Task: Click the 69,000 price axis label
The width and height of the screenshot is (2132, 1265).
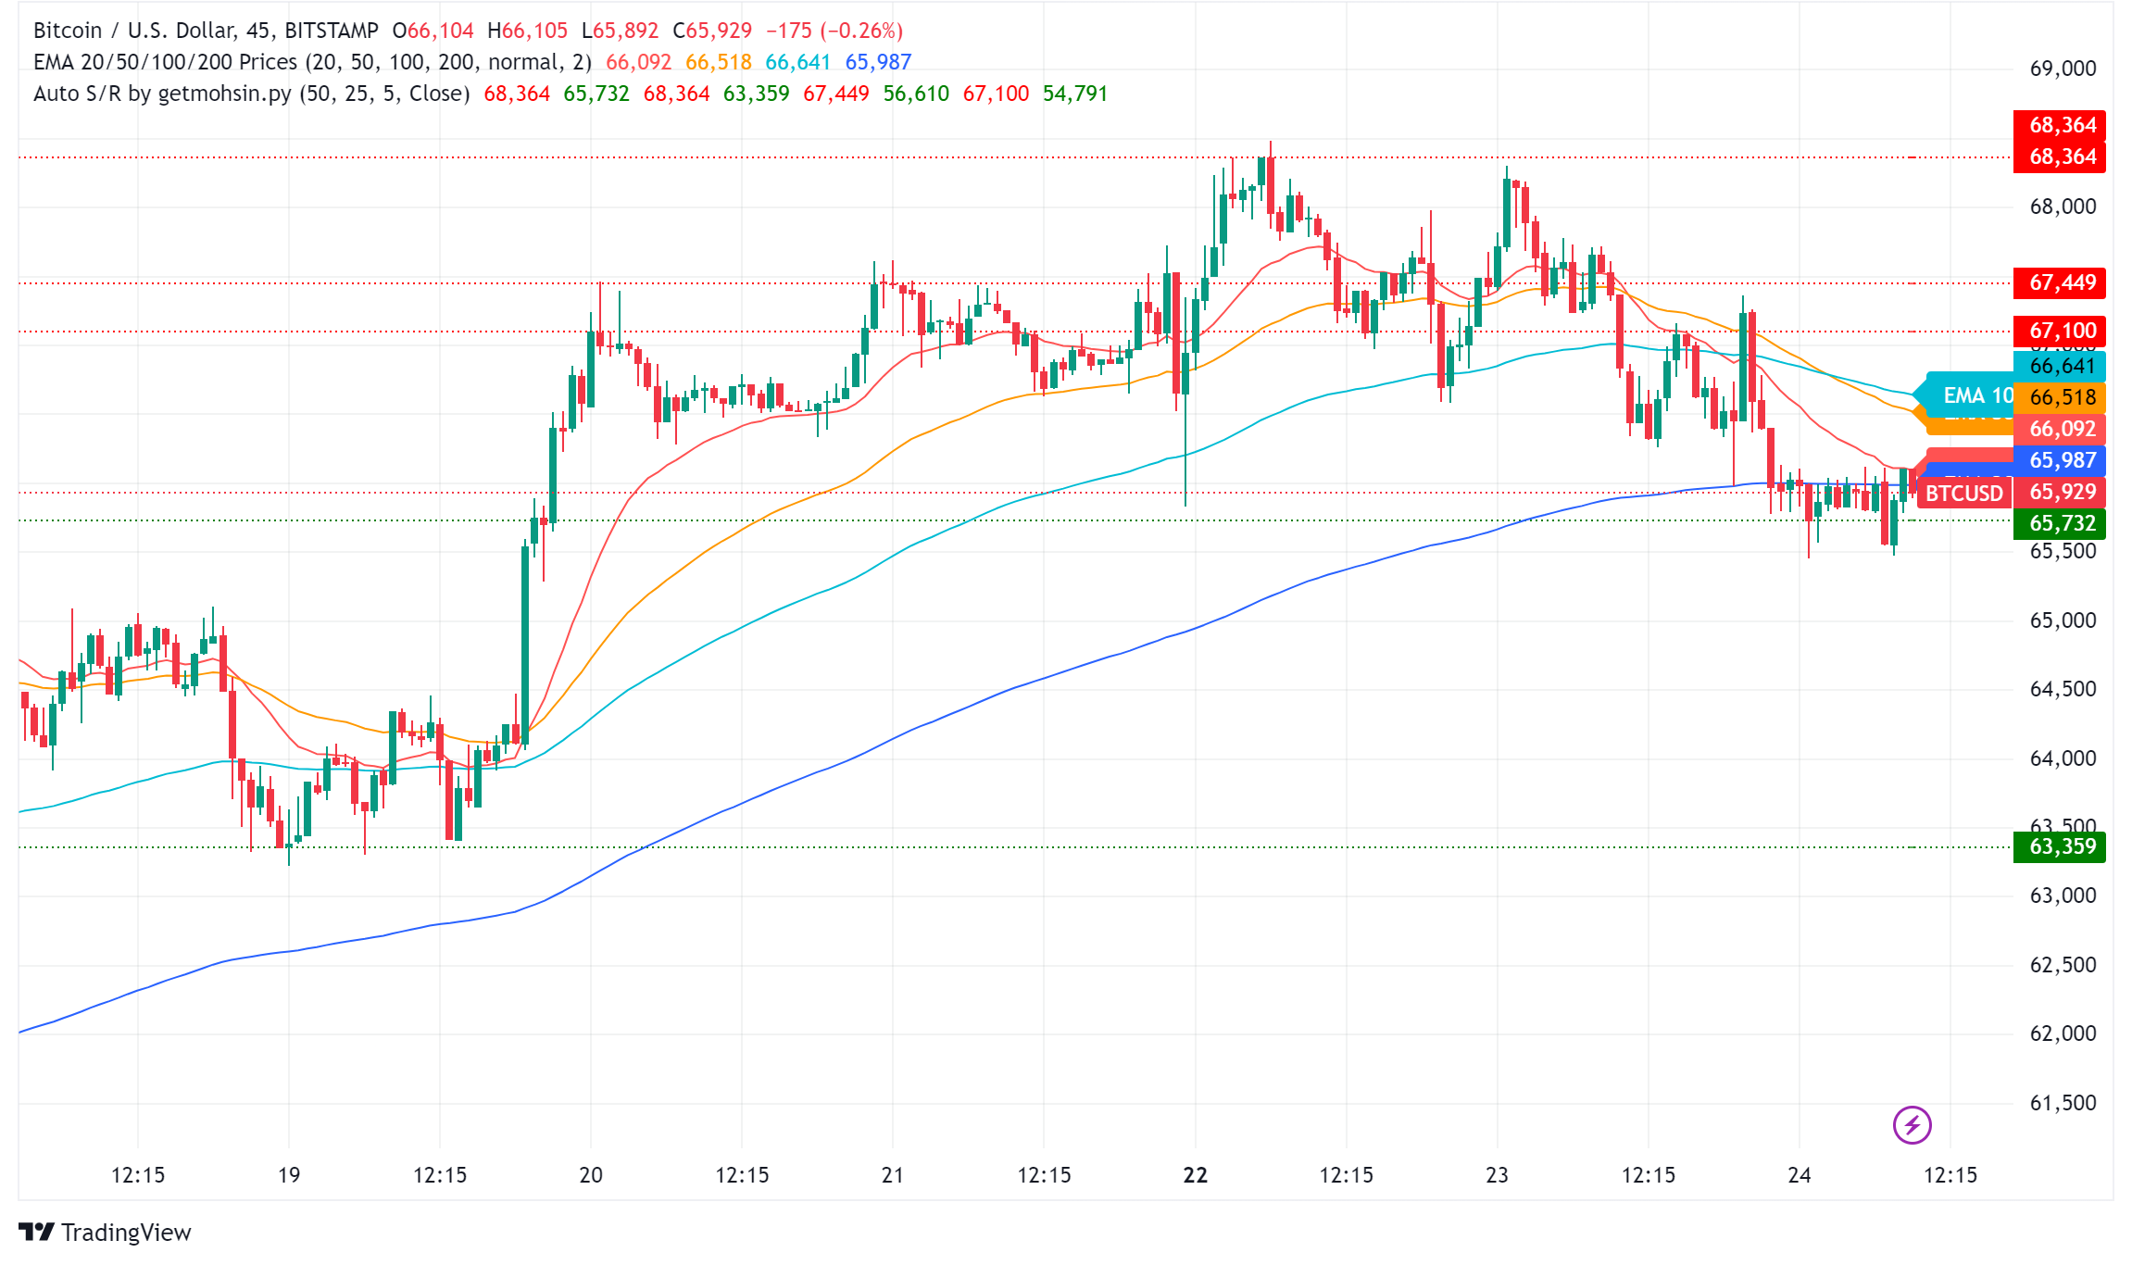Action: [x=2063, y=69]
